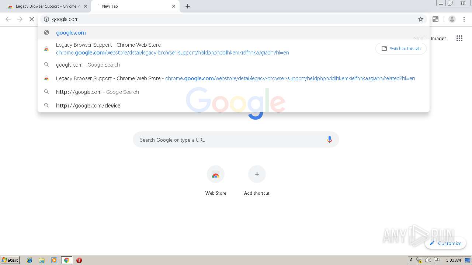
Task: Click the browser back arrow
Action: coord(8,19)
